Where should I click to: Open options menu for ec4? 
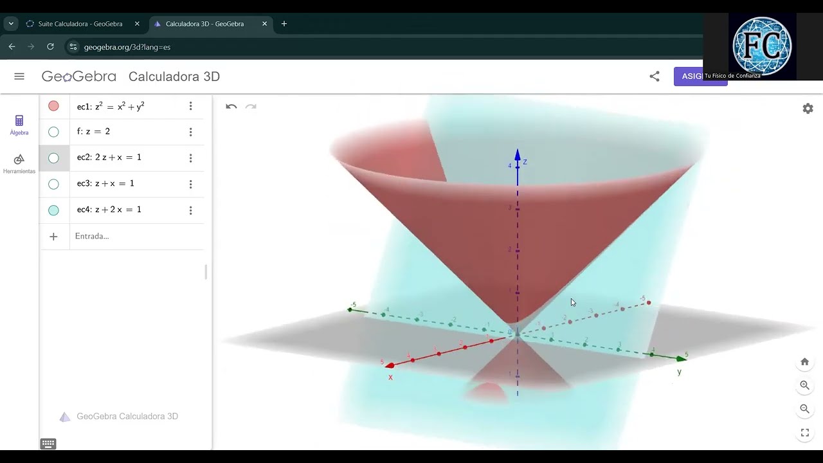pos(190,210)
